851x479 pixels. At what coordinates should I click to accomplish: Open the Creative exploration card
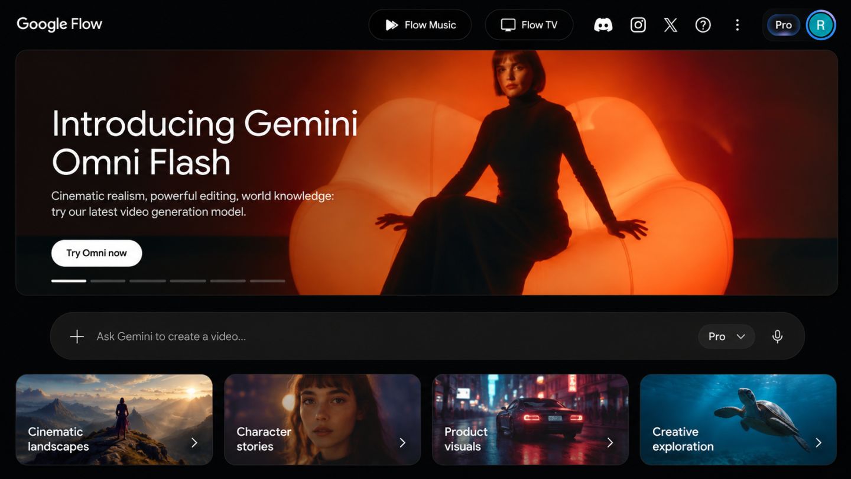[x=738, y=419]
